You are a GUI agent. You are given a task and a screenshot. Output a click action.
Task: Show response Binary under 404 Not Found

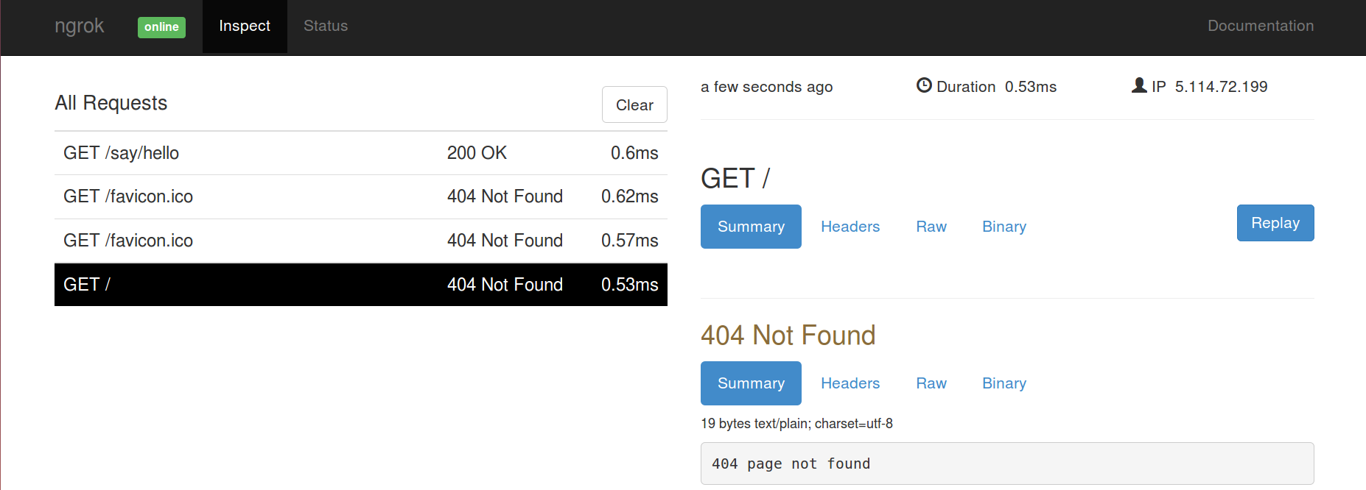1004,383
